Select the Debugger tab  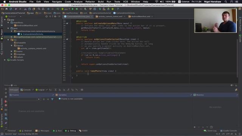(14, 90)
